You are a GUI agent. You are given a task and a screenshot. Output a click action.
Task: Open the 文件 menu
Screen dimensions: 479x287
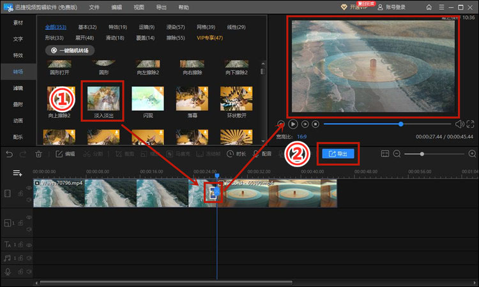95,7
